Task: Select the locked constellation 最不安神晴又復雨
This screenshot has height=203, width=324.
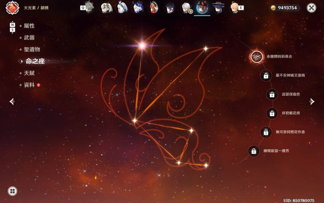Action: (x=266, y=76)
